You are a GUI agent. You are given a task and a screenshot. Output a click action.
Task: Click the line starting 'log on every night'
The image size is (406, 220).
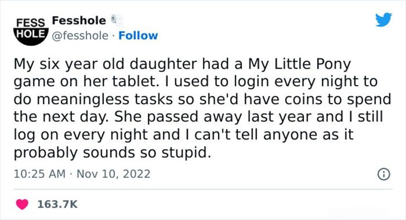coord(183,135)
